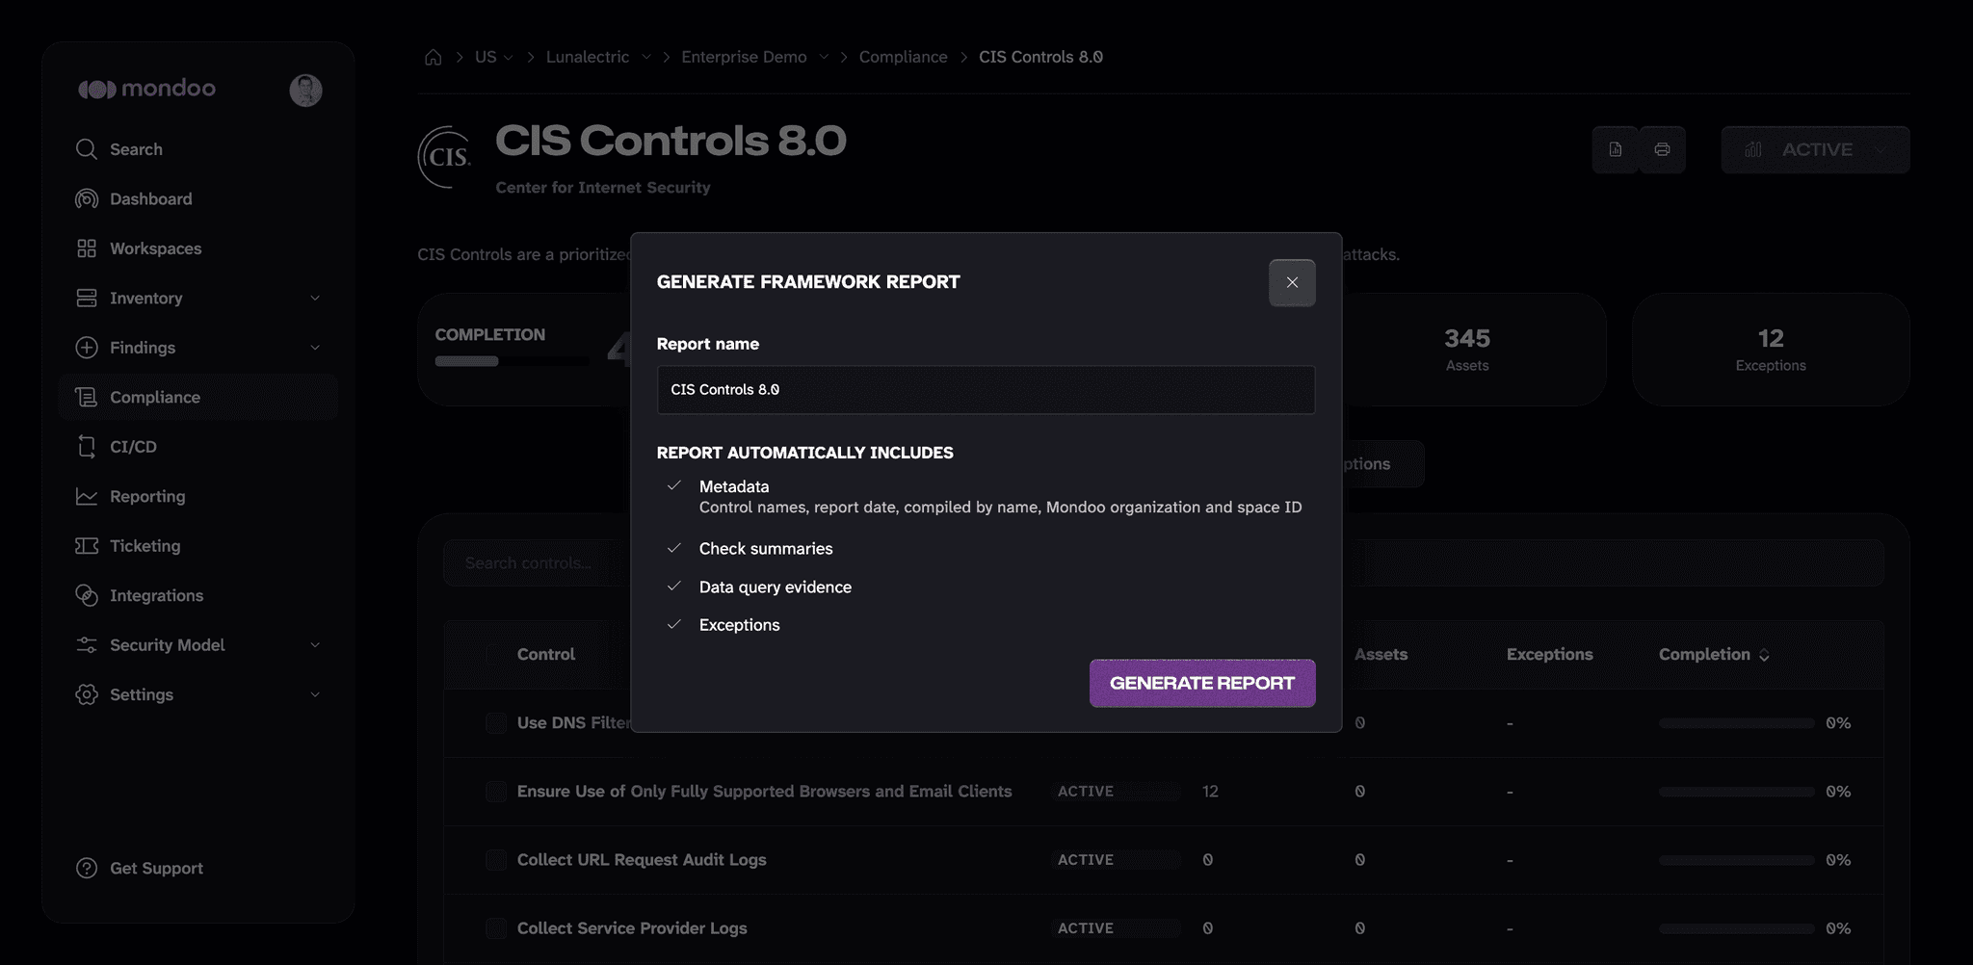1973x965 pixels.
Task: Close the Generate Framework Report dialog
Action: coord(1292,282)
